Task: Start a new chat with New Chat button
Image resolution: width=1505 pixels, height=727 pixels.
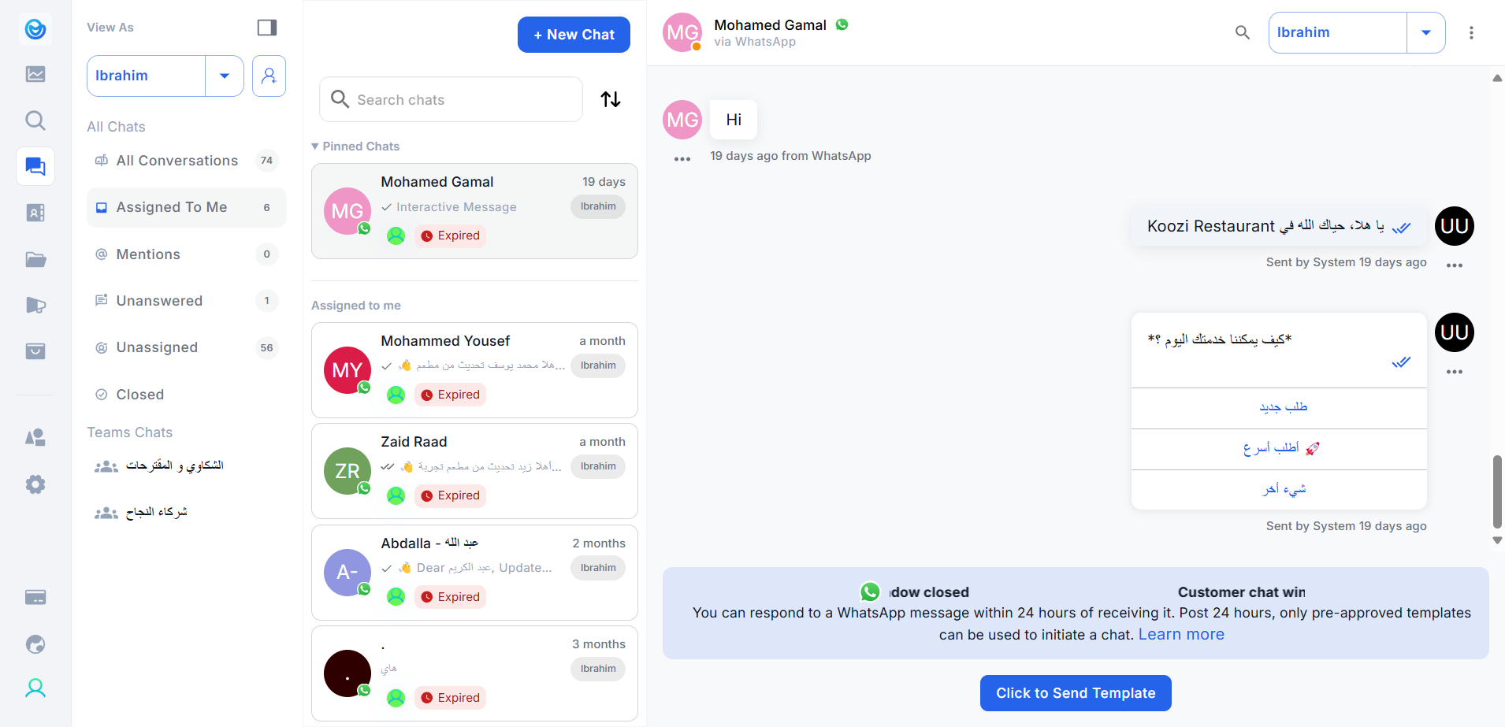Action: [x=574, y=35]
